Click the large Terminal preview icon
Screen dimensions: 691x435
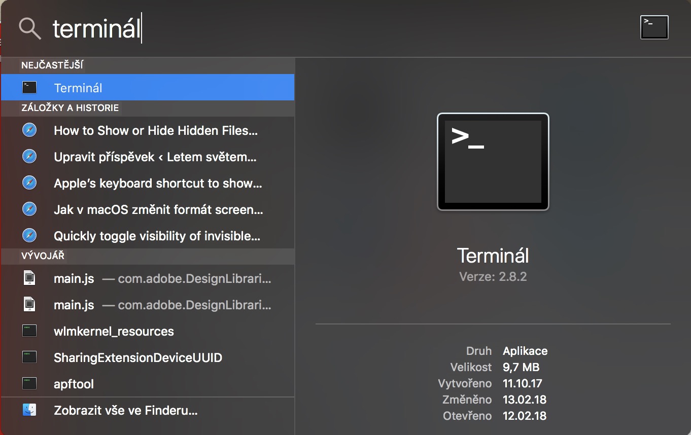(x=493, y=161)
